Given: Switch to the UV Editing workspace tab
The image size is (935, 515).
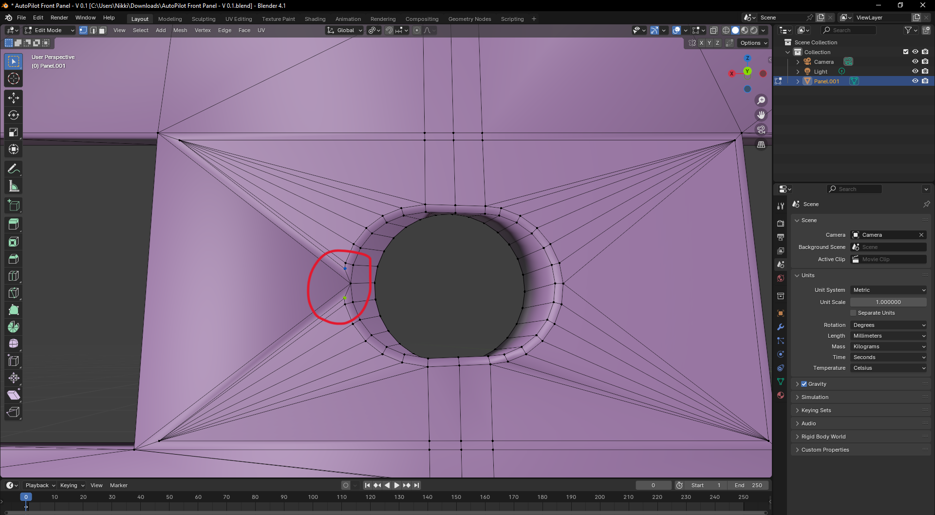Looking at the screenshot, I should (239, 19).
